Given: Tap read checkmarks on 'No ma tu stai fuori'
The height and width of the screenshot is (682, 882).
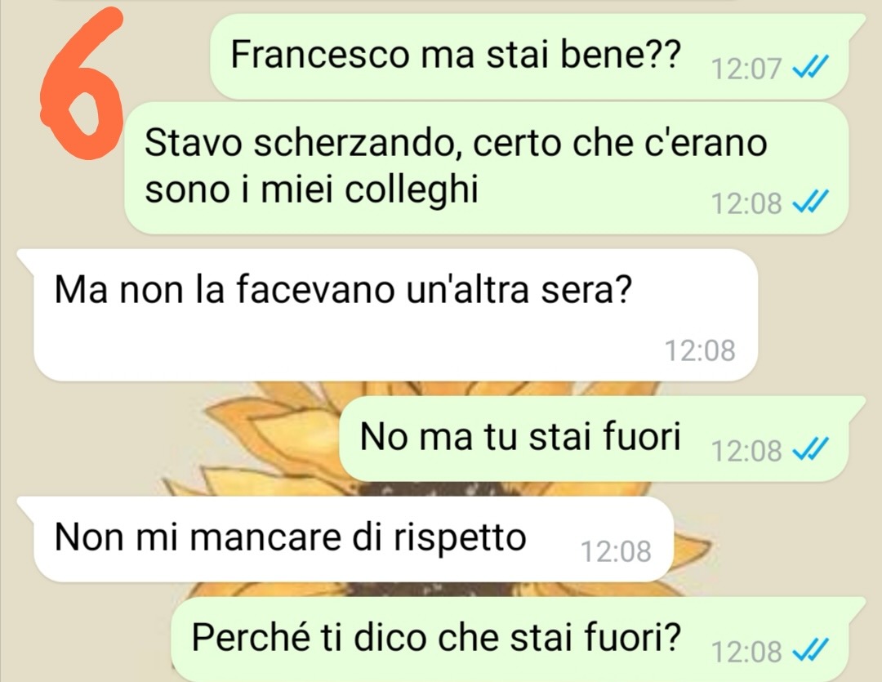Looking at the screenshot, I should click(x=810, y=449).
